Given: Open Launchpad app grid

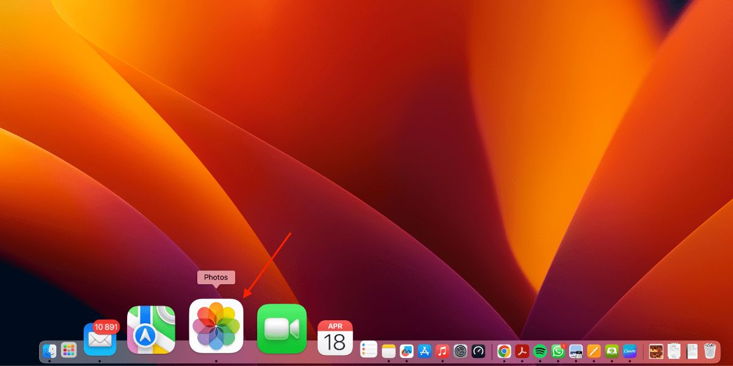Looking at the screenshot, I should pyautogui.click(x=68, y=351).
